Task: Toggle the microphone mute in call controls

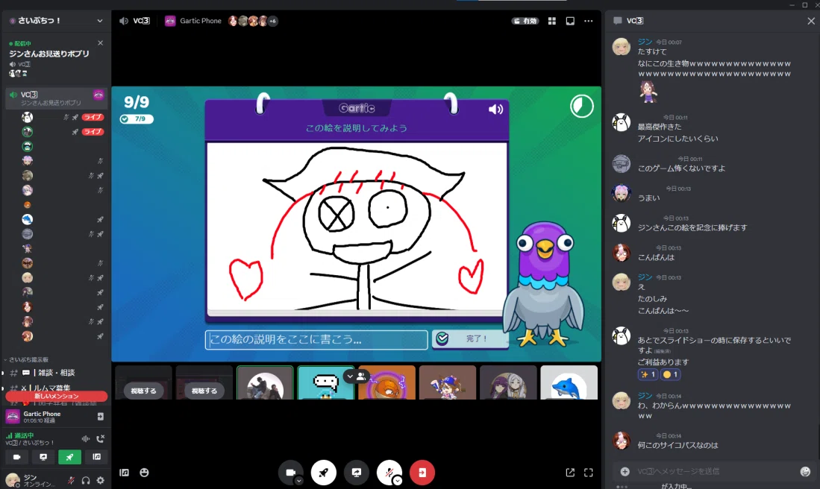Action: pyautogui.click(x=389, y=473)
